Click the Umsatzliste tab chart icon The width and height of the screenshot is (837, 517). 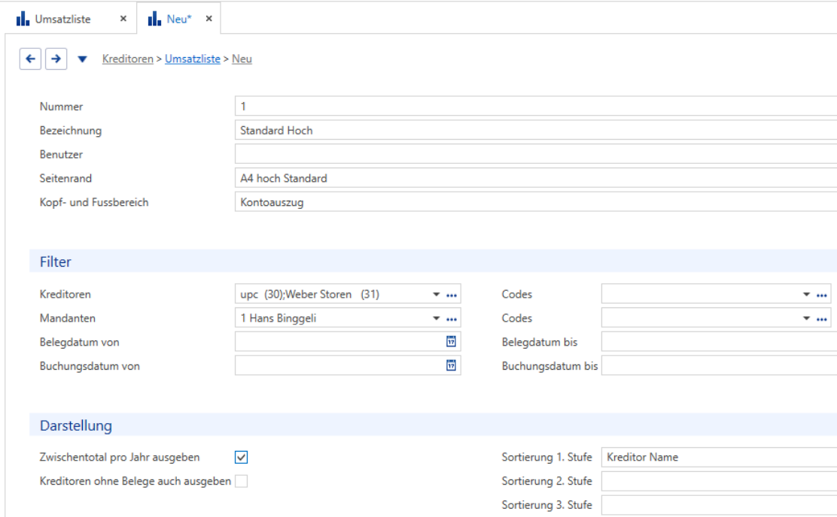click(x=23, y=19)
